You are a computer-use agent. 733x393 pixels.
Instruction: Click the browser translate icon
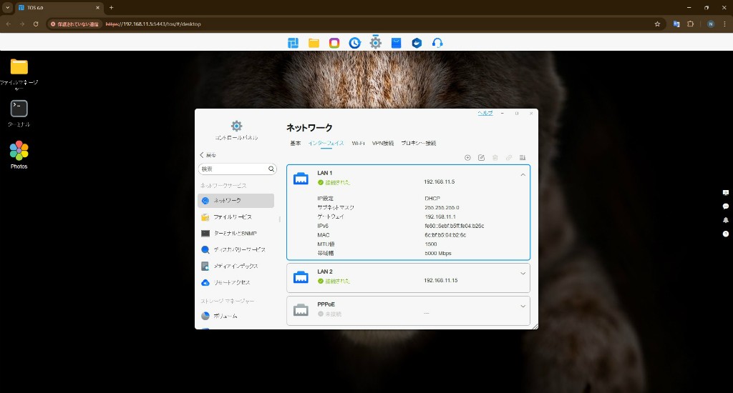[x=676, y=24]
